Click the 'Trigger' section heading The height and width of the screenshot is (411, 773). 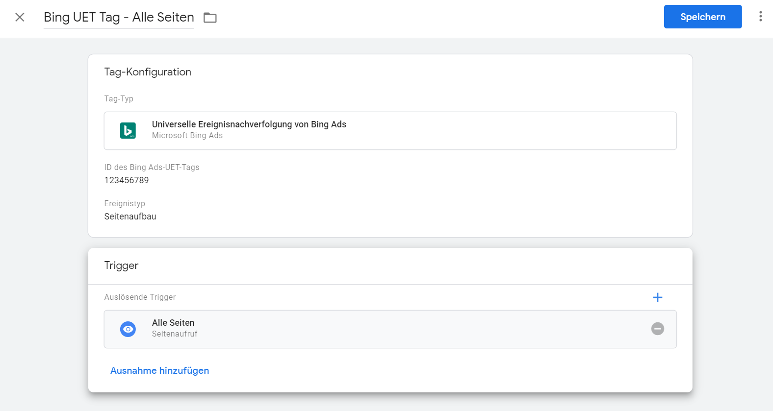click(121, 266)
